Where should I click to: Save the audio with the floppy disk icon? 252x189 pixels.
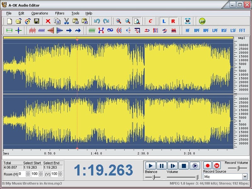(37, 21)
